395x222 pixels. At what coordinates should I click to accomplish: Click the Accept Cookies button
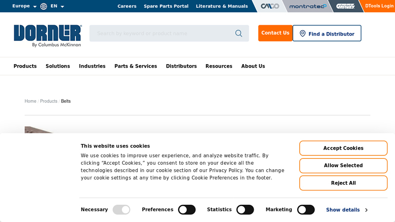click(343, 148)
